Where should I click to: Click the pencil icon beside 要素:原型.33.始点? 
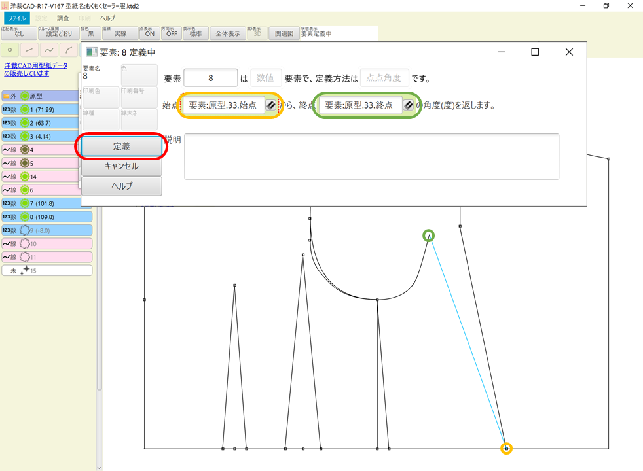271,105
